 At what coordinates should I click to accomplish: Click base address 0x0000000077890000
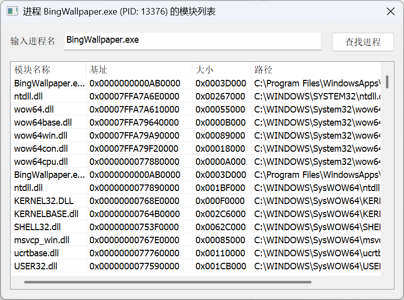pos(134,188)
